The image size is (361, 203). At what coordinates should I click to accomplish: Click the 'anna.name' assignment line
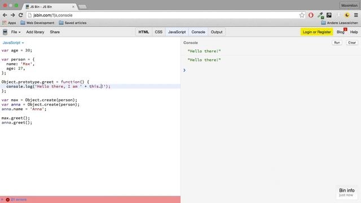point(24,109)
